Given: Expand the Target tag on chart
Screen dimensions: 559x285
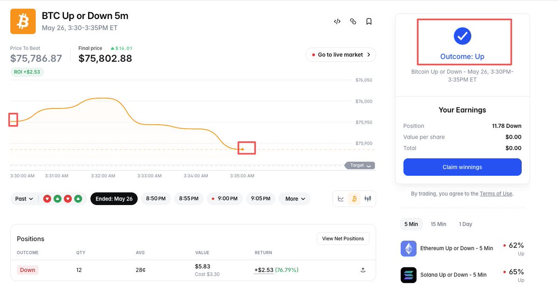Looking at the screenshot, I should (360, 166).
